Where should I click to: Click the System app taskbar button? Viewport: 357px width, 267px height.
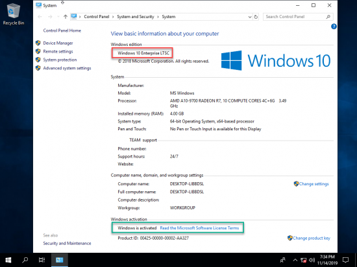click(x=60, y=260)
